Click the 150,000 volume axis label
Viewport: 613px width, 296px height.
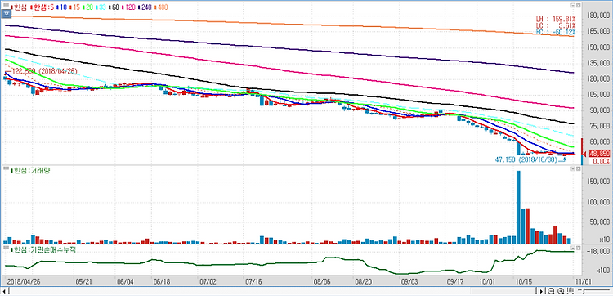click(x=597, y=182)
